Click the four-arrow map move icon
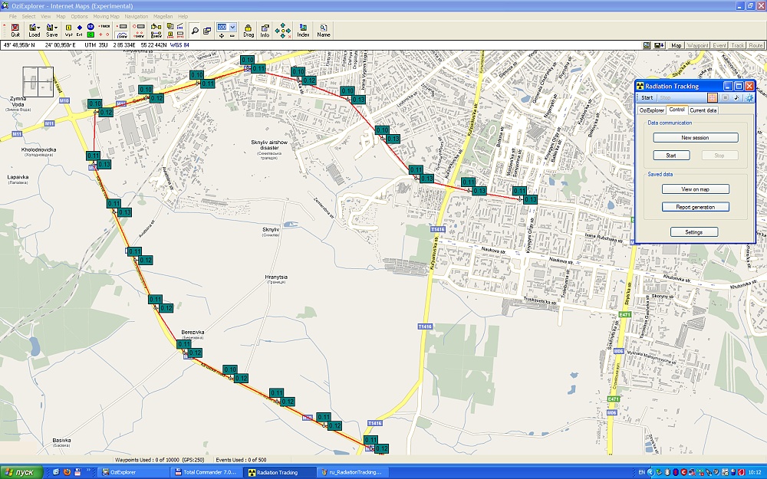Image resolution: width=767 pixels, height=479 pixels. (x=283, y=31)
